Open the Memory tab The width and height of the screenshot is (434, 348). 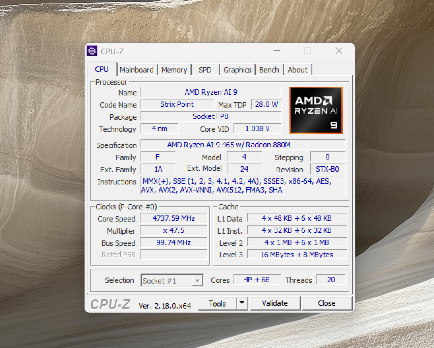tap(174, 70)
